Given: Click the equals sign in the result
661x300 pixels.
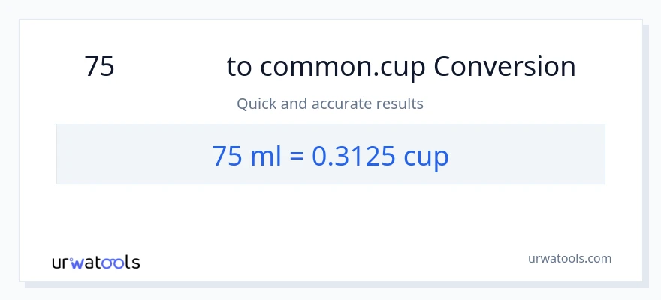Looking at the screenshot, I should [x=294, y=156].
